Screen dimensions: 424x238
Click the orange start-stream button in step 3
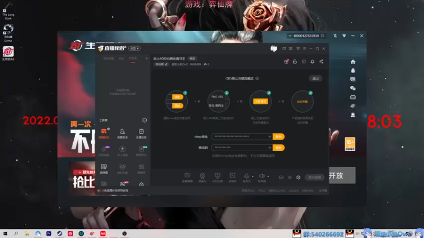pyautogui.click(x=260, y=102)
